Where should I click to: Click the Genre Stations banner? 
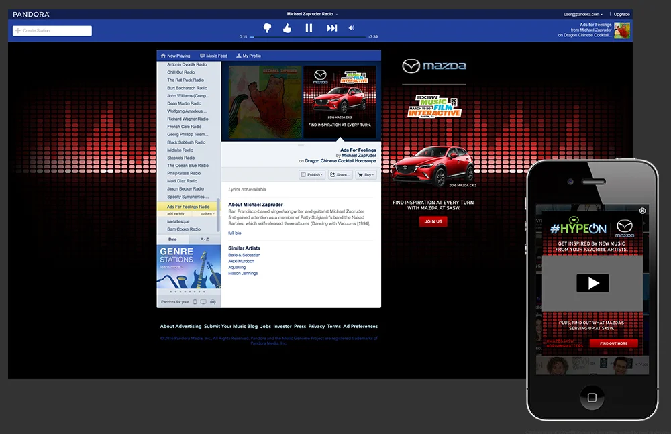189,266
